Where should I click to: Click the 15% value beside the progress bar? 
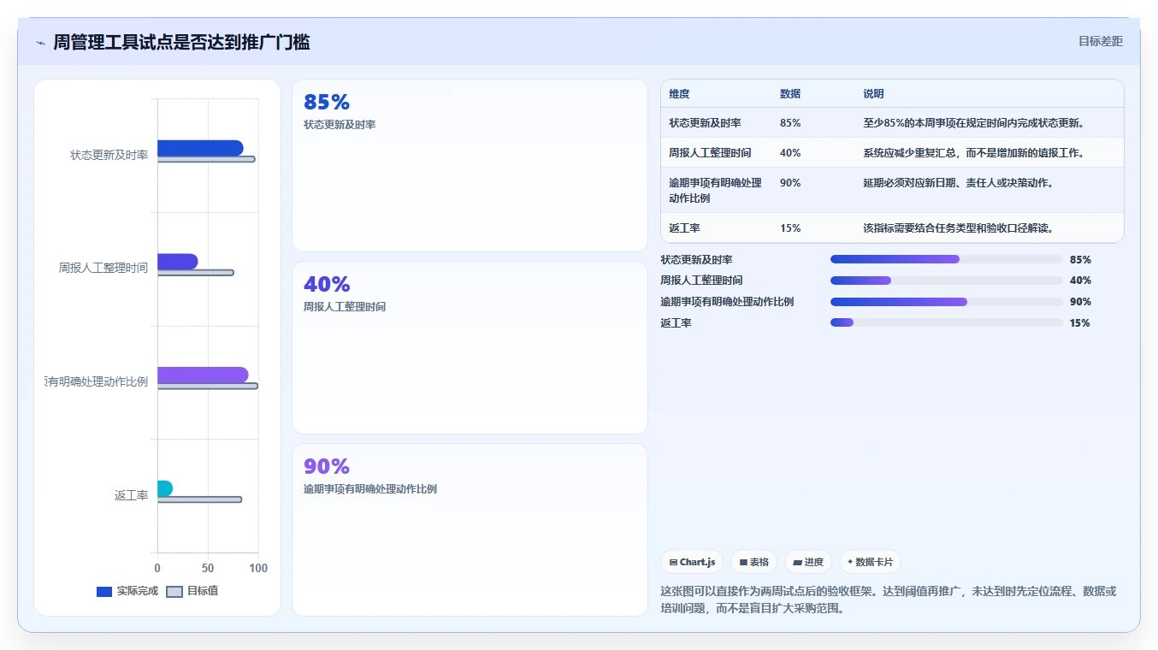click(x=1080, y=323)
